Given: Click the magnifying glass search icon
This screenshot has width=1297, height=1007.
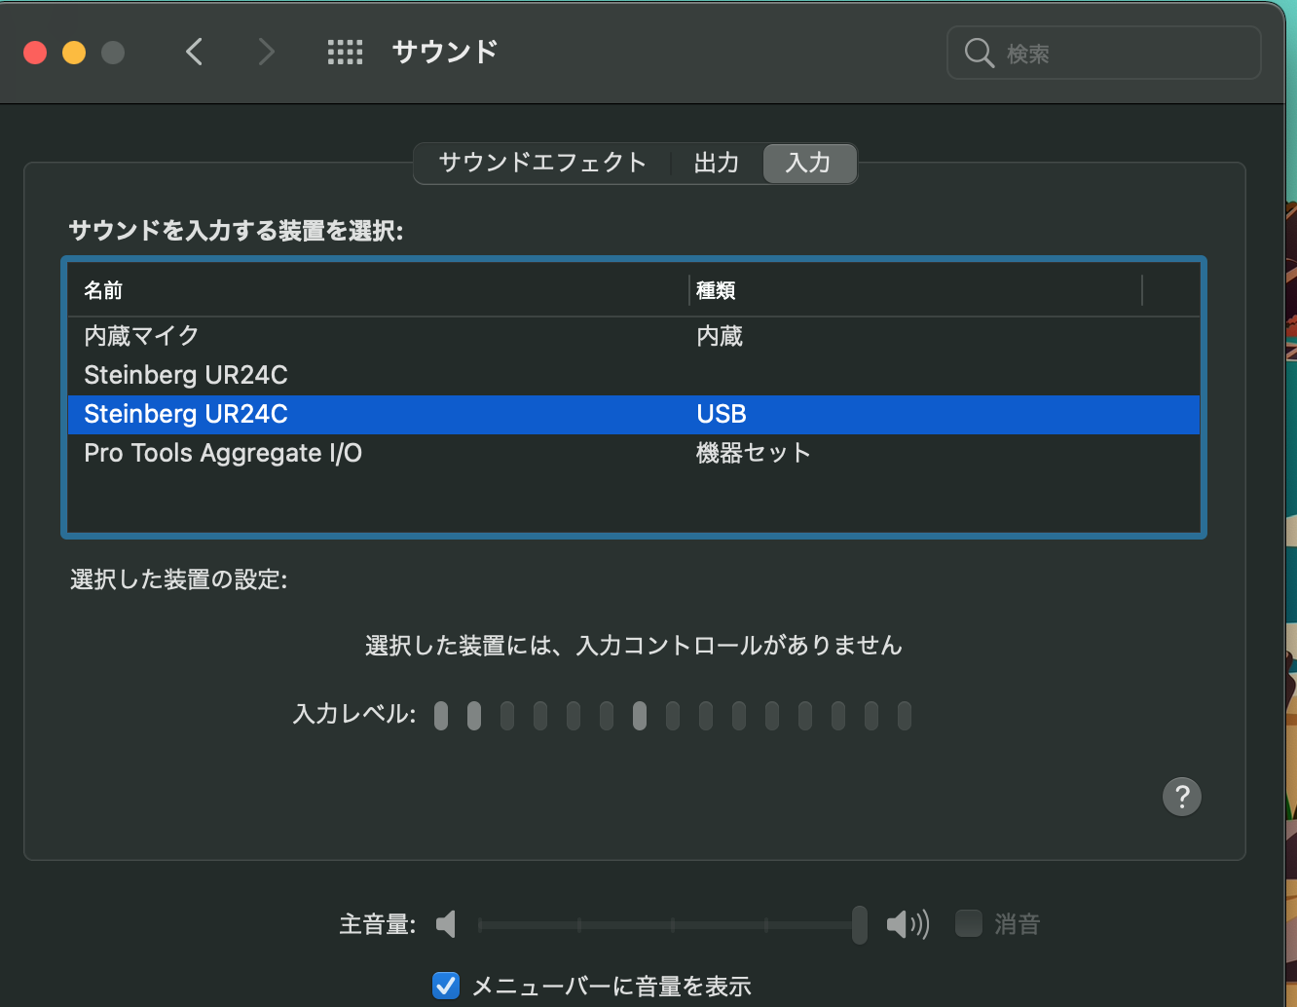Looking at the screenshot, I should tap(979, 53).
